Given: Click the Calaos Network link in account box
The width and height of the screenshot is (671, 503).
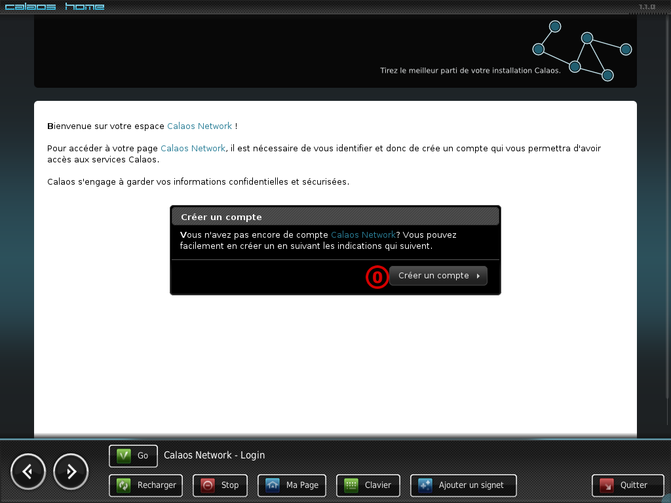Looking at the screenshot, I should click(x=363, y=235).
